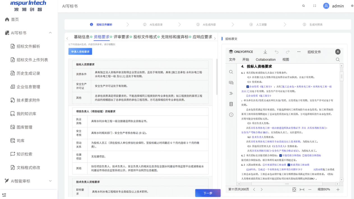Click the undo arrow in ONLYOFFICE toolbar

click(277, 52)
